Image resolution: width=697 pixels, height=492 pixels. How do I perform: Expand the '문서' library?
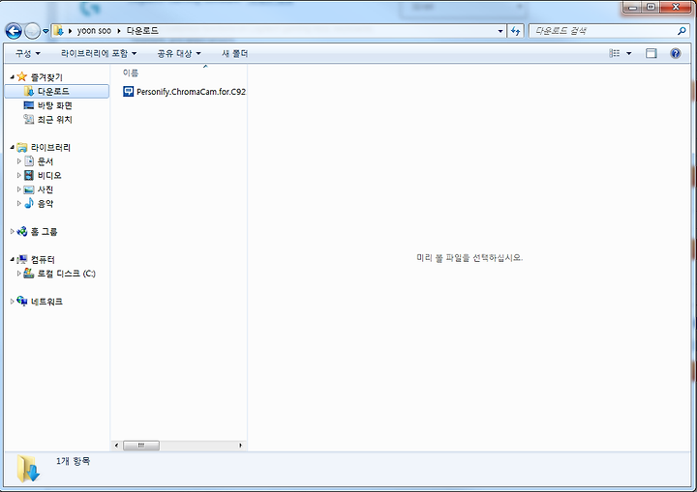18,160
